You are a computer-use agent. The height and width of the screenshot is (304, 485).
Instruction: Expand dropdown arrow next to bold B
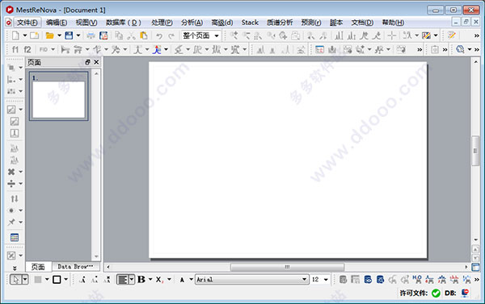pyautogui.click(x=150, y=279)
